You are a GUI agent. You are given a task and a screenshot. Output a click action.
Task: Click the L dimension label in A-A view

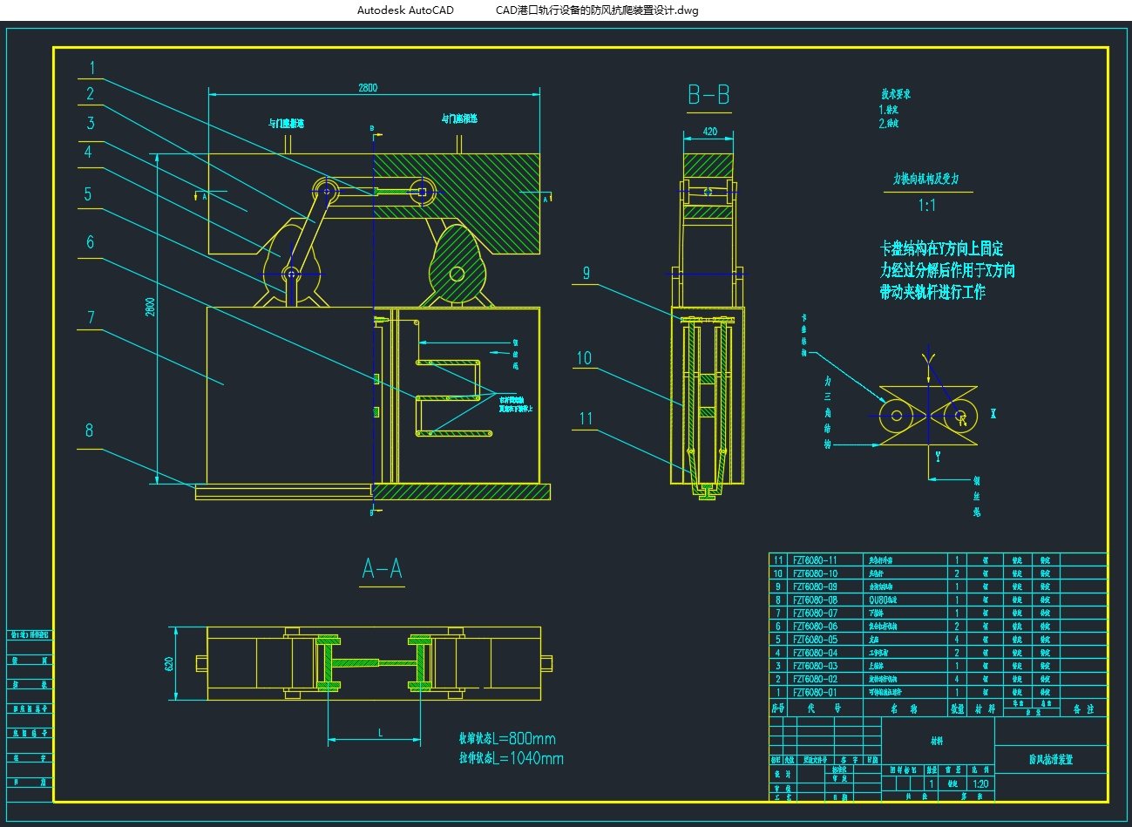[381, 733]
